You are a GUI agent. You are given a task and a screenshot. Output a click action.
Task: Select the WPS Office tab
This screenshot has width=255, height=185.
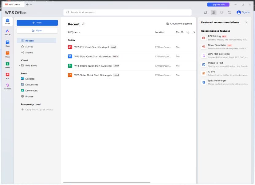pos(14,5)
